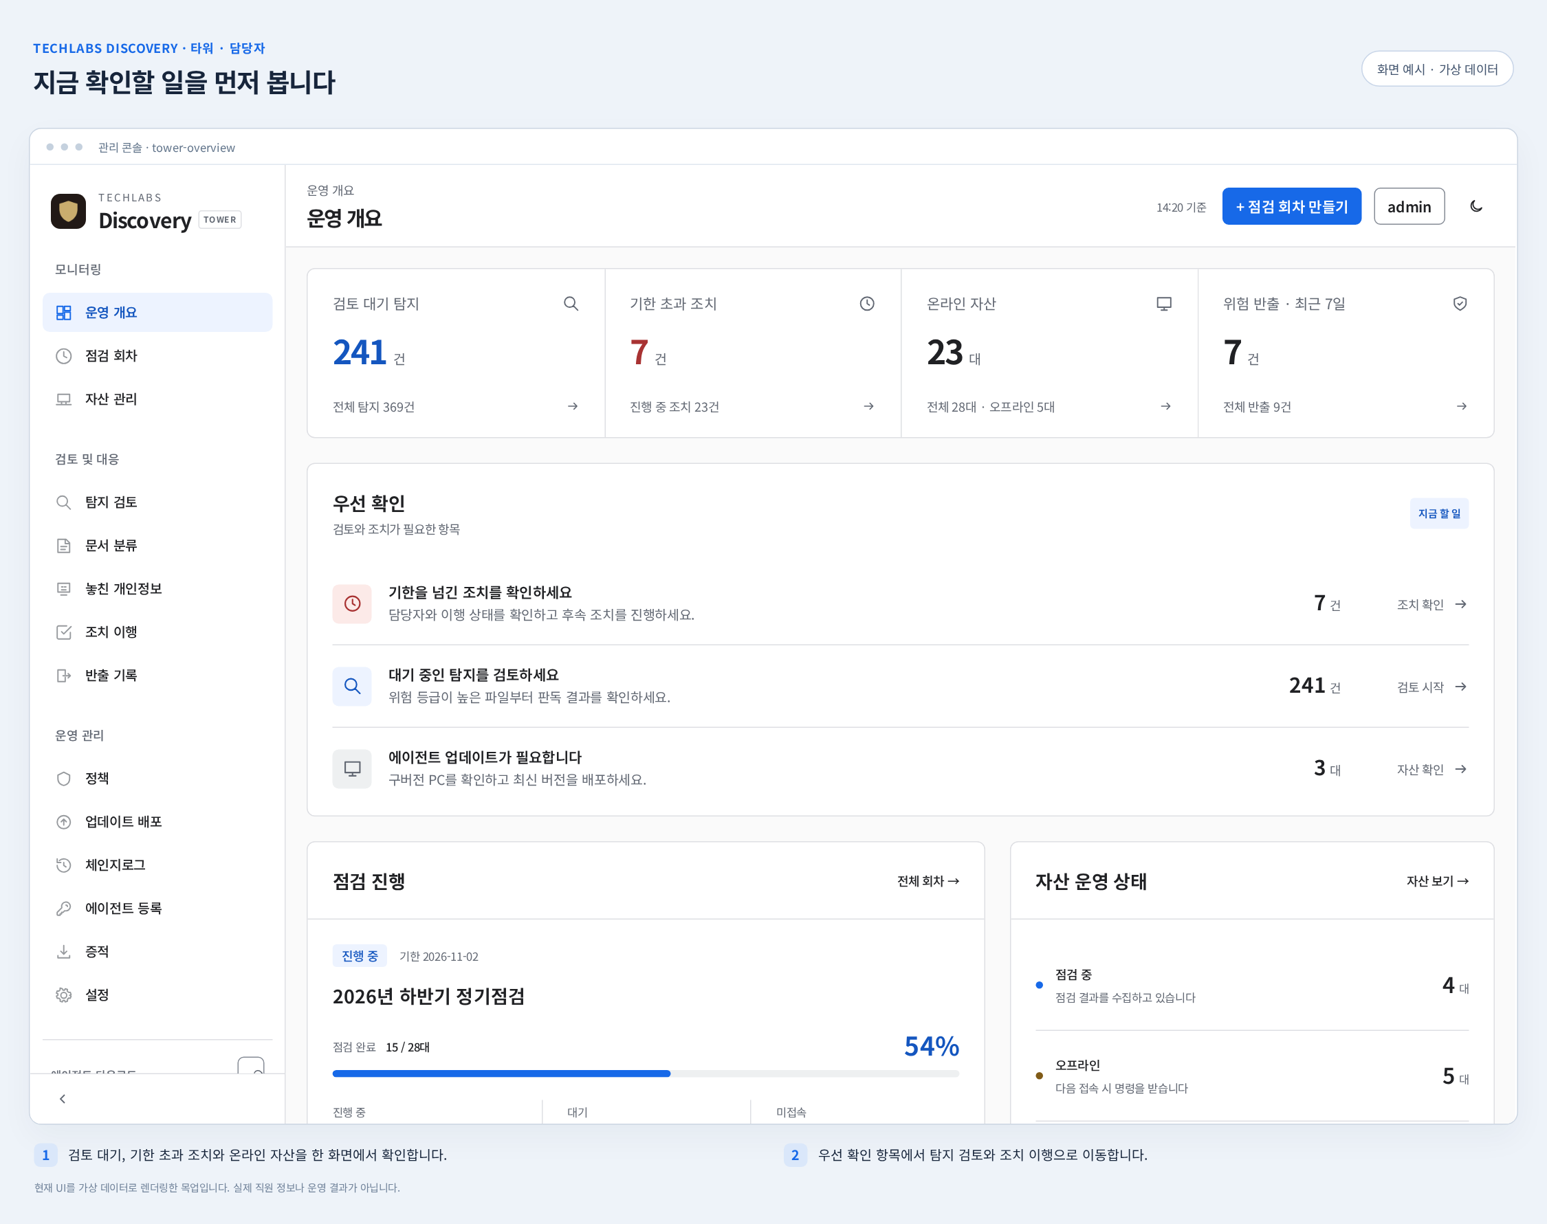Click '2026년 하반기 정기점검' title
1547x1224 pixels.
428,996
